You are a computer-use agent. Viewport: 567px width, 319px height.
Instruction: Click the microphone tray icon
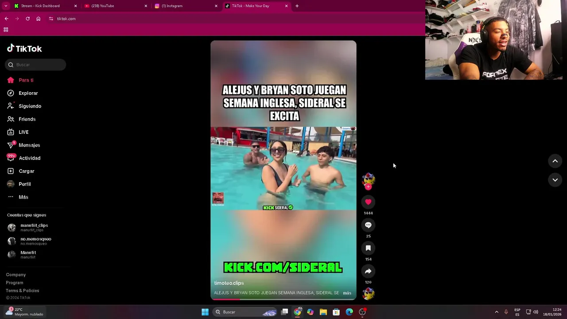coord(506,312)
